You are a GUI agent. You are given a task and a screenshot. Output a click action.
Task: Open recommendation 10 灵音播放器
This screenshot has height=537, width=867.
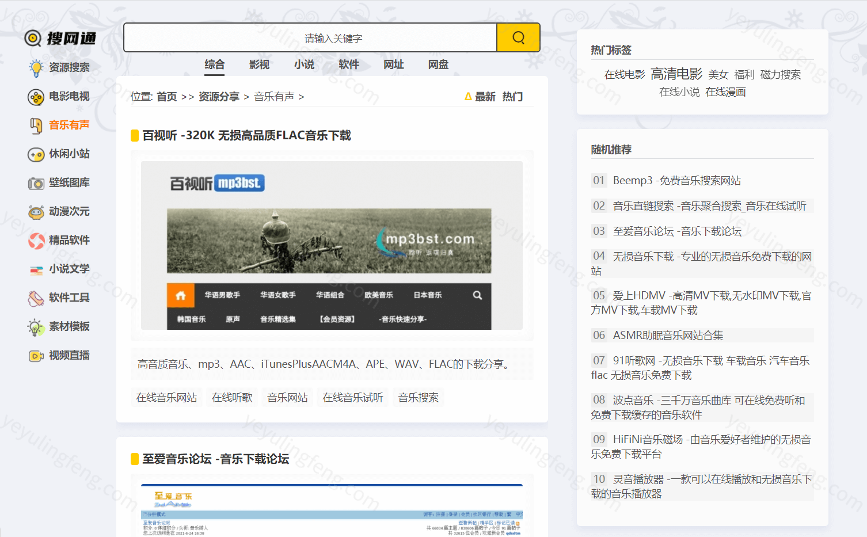tap(702, 486)
